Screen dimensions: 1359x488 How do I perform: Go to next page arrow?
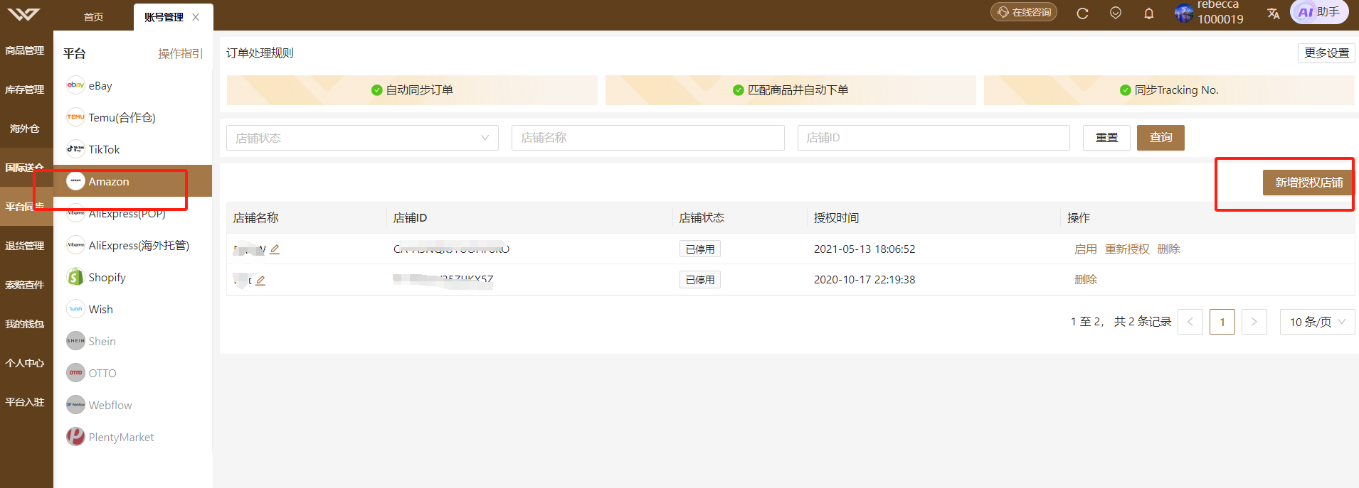click(1254, 322)
